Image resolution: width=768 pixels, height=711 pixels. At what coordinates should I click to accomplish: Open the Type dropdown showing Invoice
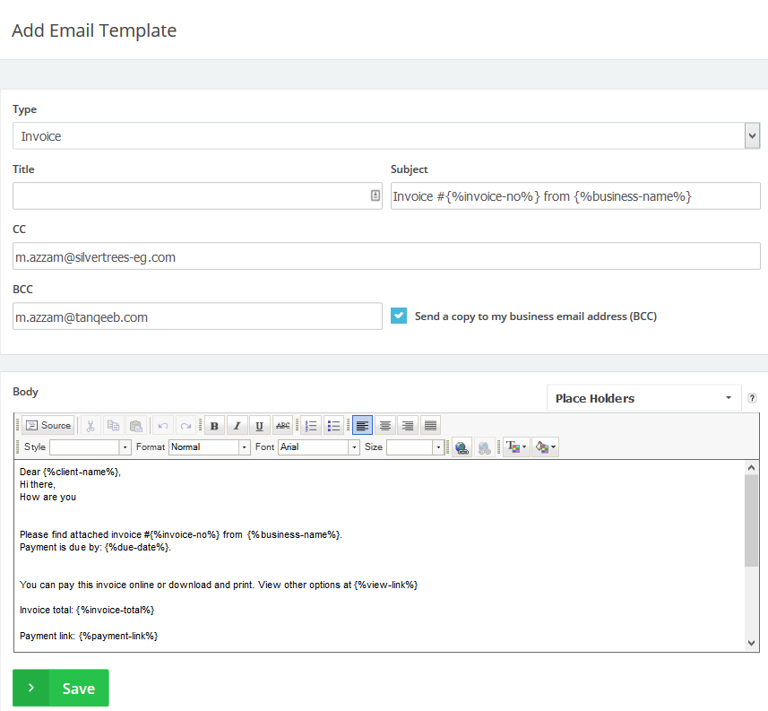pos(387,136)
